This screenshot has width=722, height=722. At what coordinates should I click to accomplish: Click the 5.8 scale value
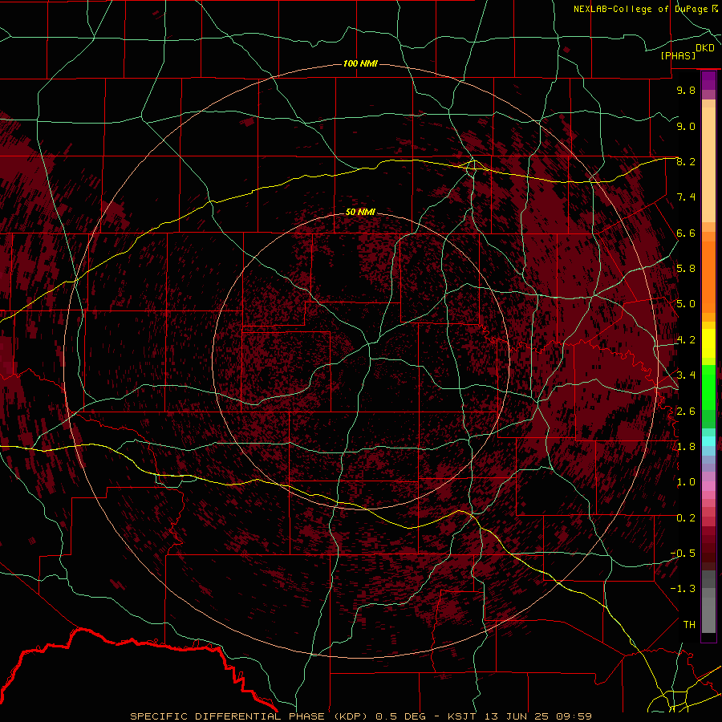(686, 269)
